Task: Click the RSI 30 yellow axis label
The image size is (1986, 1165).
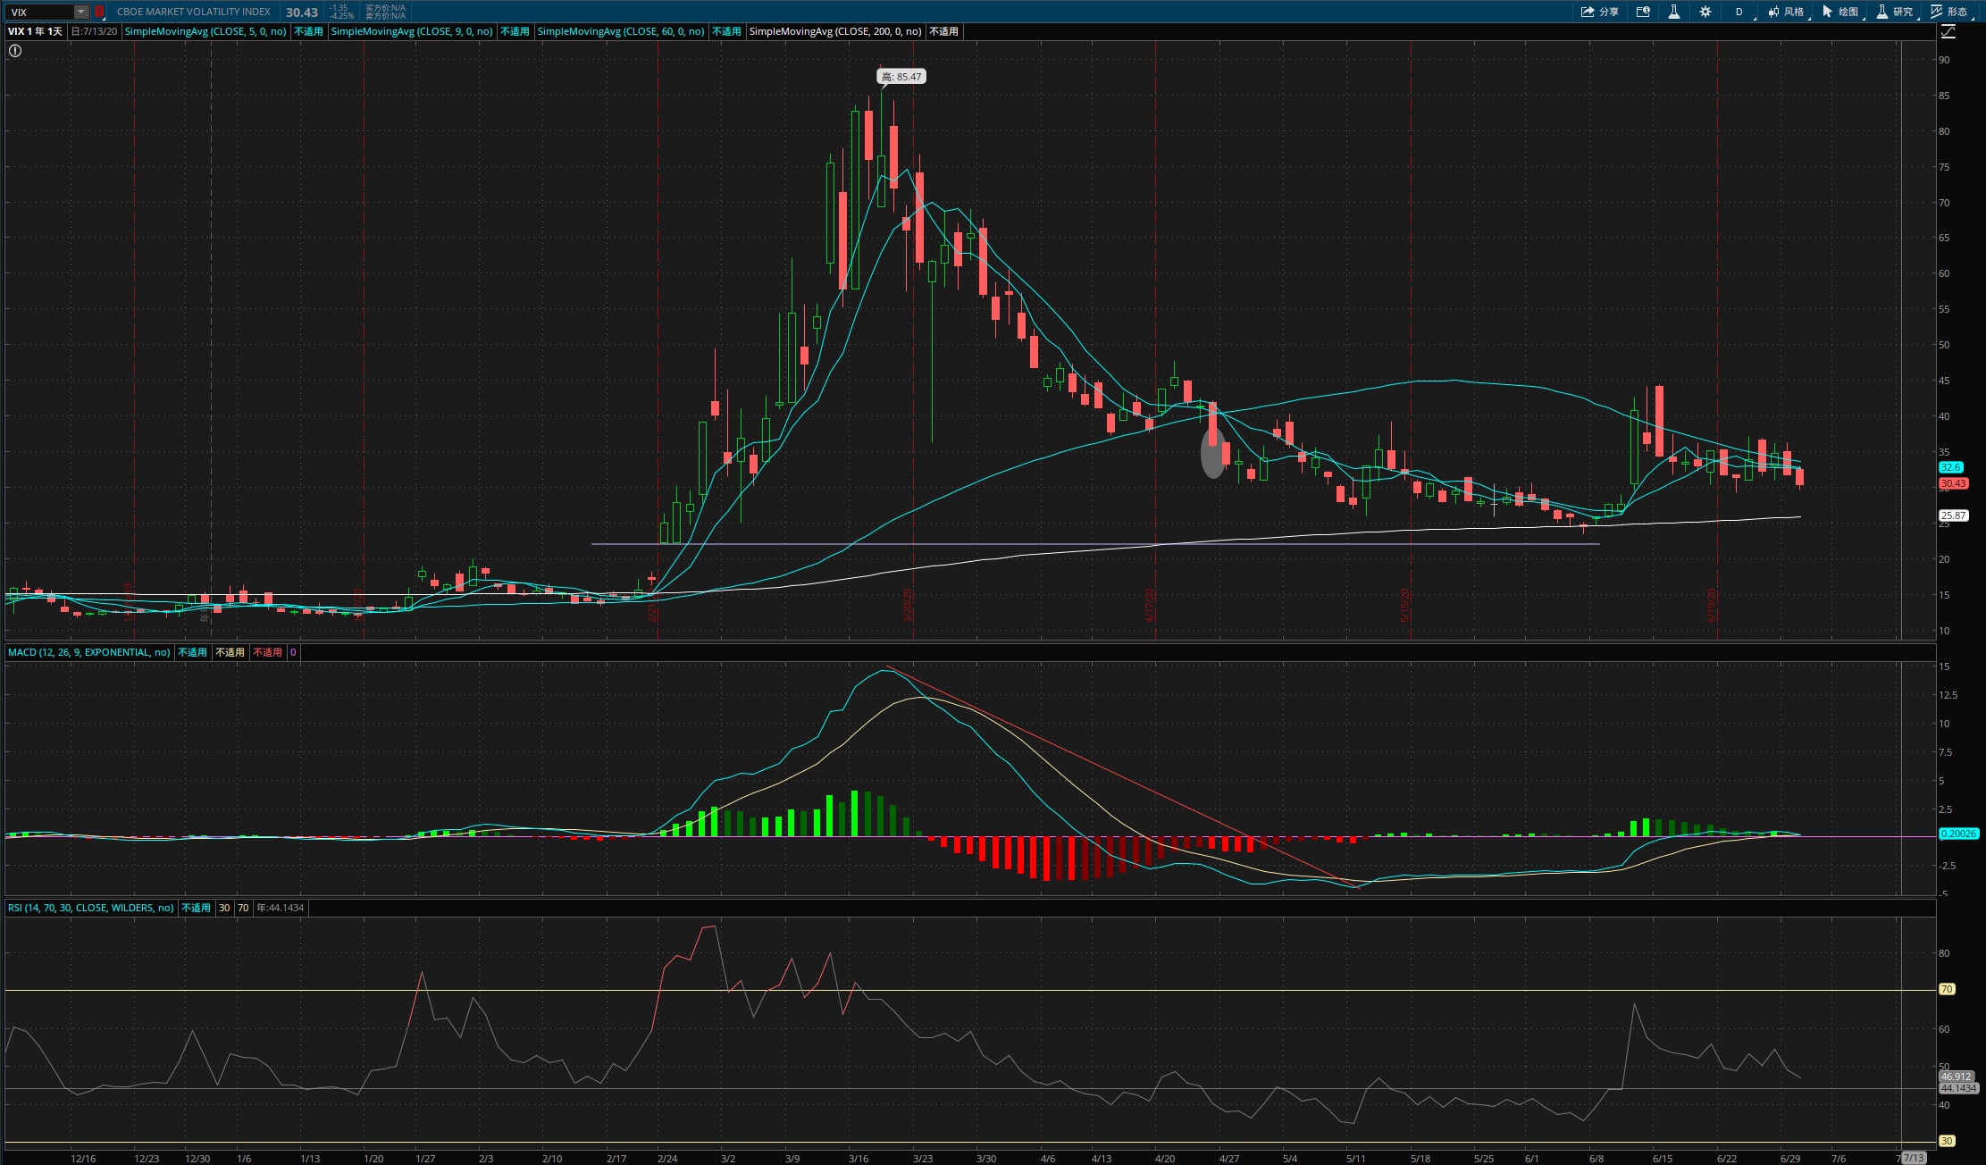Action: tap(1947, 1141)
